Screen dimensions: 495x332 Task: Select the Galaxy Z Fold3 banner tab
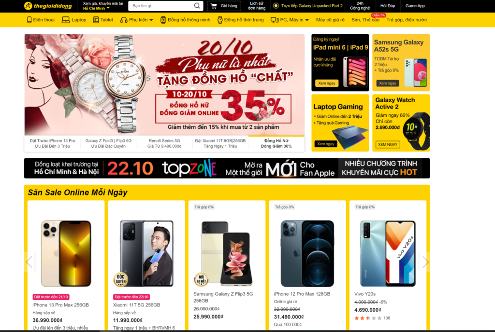tap(108, 143)
